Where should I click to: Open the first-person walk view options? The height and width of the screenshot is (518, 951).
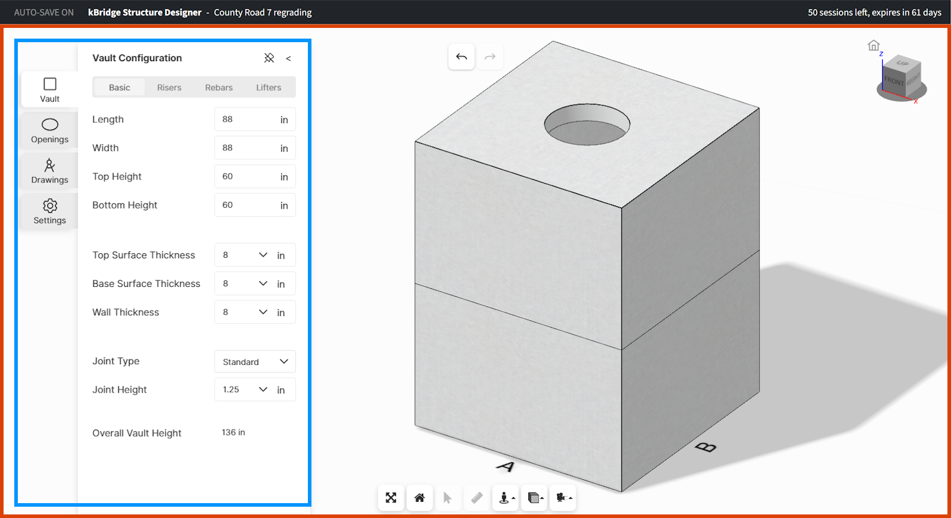(x=506, y=498)
